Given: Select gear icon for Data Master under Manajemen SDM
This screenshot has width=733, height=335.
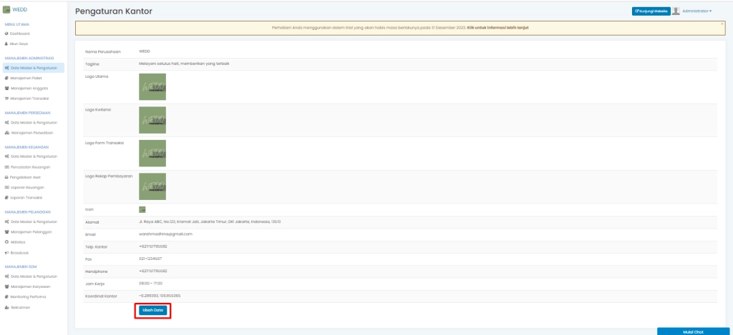Looking at the screenshot, I should click(x=6, y=276).
